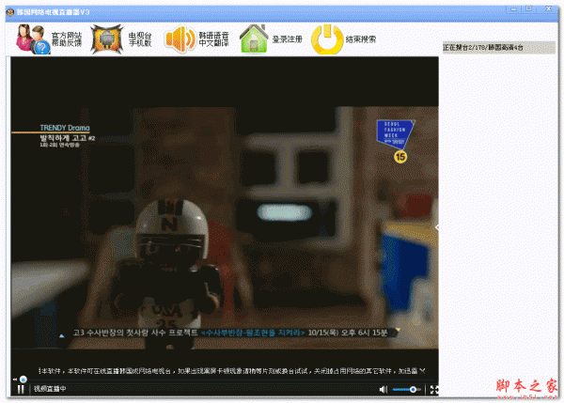The image size is (564, 403).
Task: Click the video progress bar handle
Action: [23, 379]
